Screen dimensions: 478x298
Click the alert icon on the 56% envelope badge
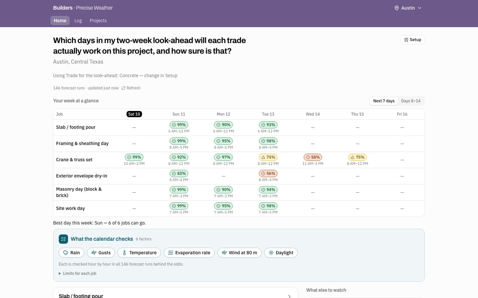pos(263,174)
